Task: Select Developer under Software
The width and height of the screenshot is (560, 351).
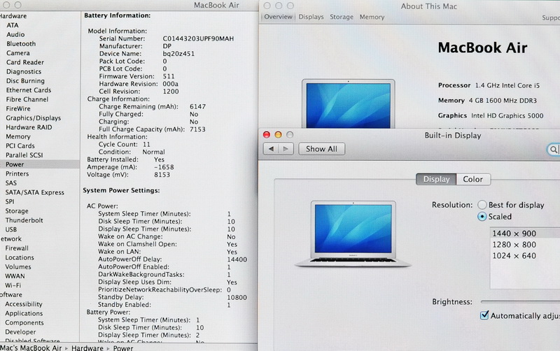Action: point(20,331)
